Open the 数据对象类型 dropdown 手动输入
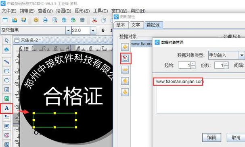 pyautogui.click(x=242, y=55)
